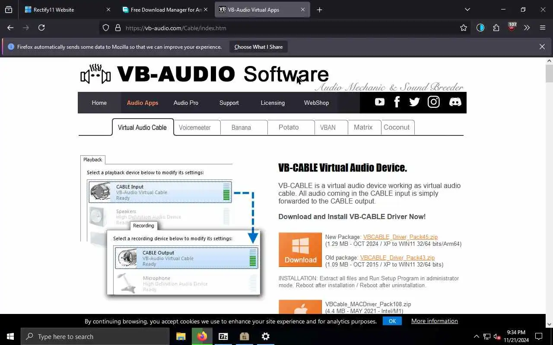Open the VB-Audio Discord icon
Image resolution: width=553 pixels, height=345 pixels.
point(455,102)
